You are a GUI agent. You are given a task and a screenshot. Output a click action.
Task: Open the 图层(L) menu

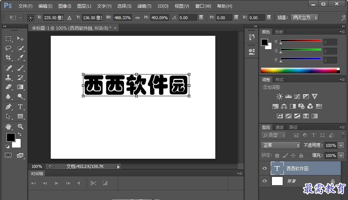[84, 6]
